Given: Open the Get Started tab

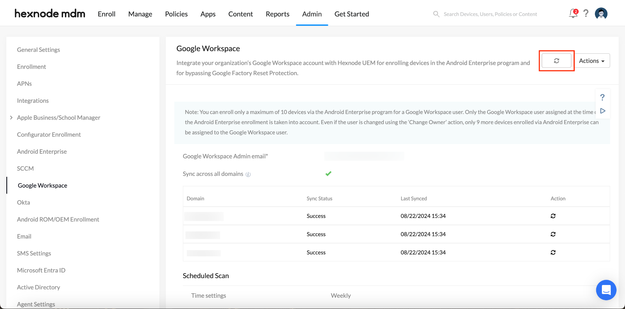Looking at the screenshot, I should tap(352, 14).
